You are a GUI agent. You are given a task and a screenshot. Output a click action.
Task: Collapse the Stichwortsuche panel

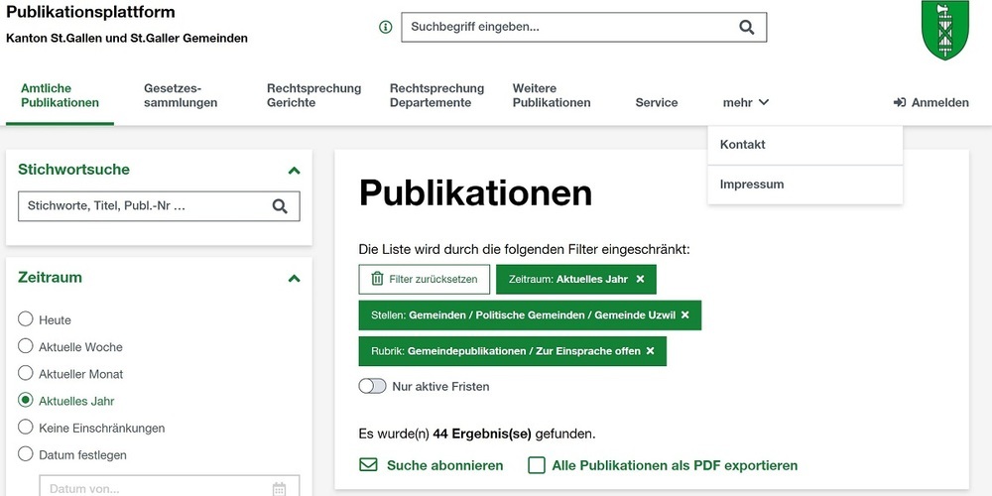(294, 171)
